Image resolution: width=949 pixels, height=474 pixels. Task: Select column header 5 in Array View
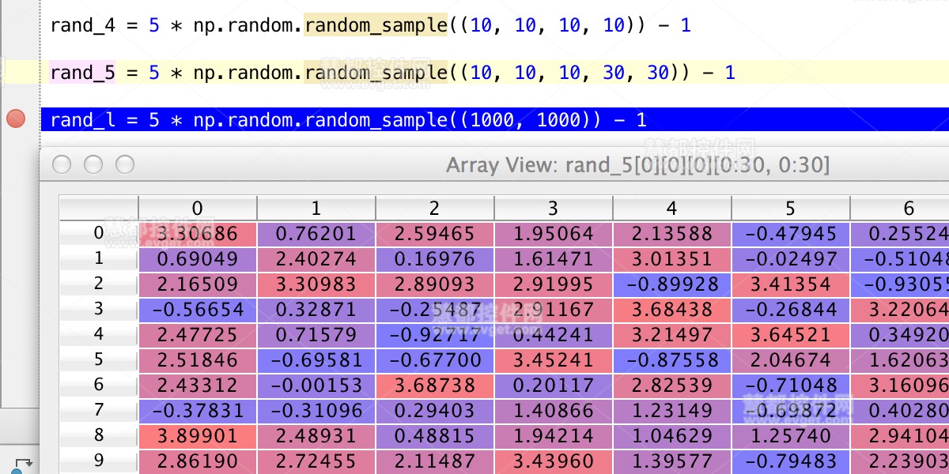tap(791, 209)
